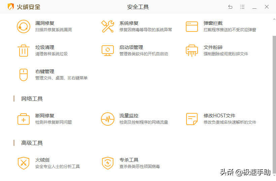Click the 火绒安全 logo in title bar
Image resolution: width=276 pixels, height=181 pixels.
click(24, 7)
